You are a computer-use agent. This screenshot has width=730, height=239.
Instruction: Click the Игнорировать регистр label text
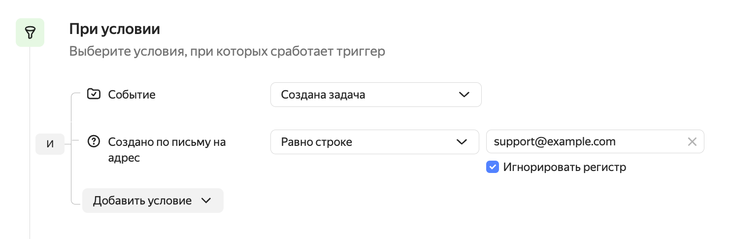click(x=564, y=167)
